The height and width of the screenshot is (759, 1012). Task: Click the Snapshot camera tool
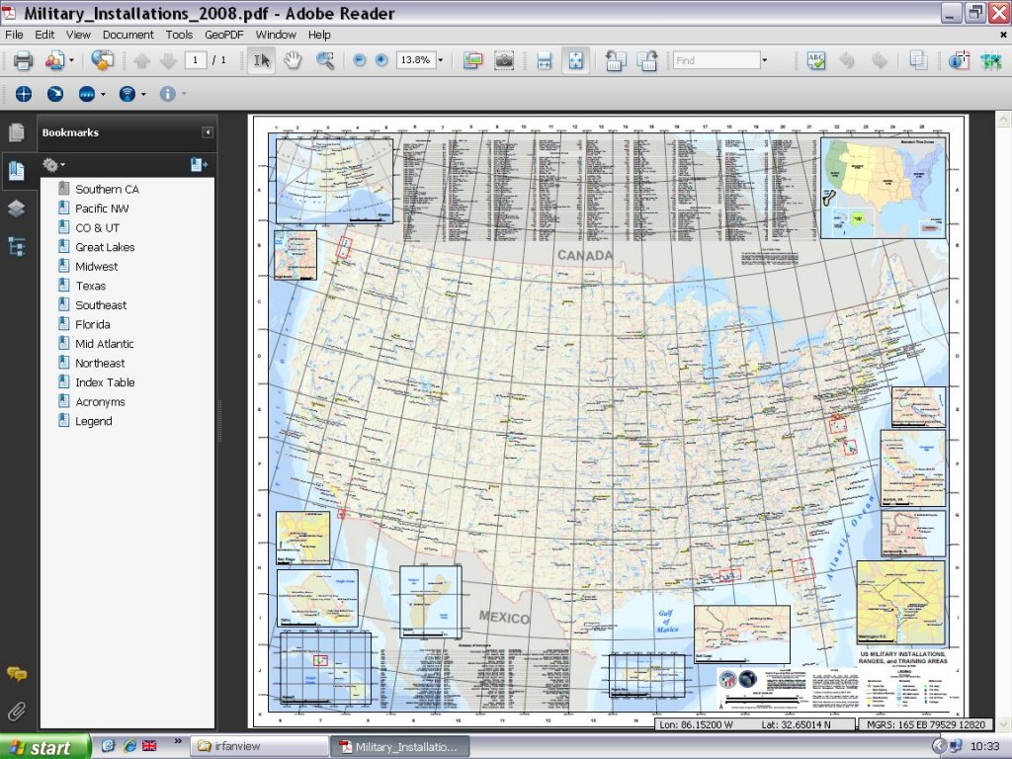pyautogui.click(x=504, y=60)
